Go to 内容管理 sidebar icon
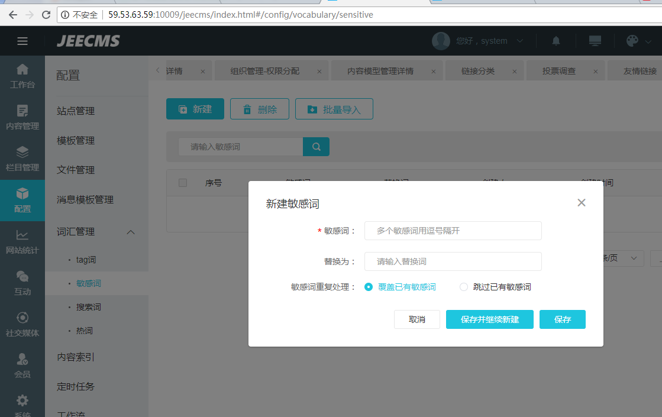 (22, 117)
